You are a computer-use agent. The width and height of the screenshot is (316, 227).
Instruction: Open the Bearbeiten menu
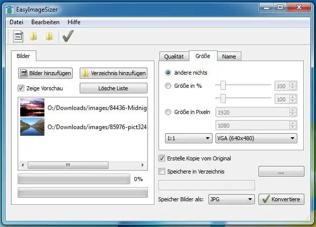click(45, 22)
